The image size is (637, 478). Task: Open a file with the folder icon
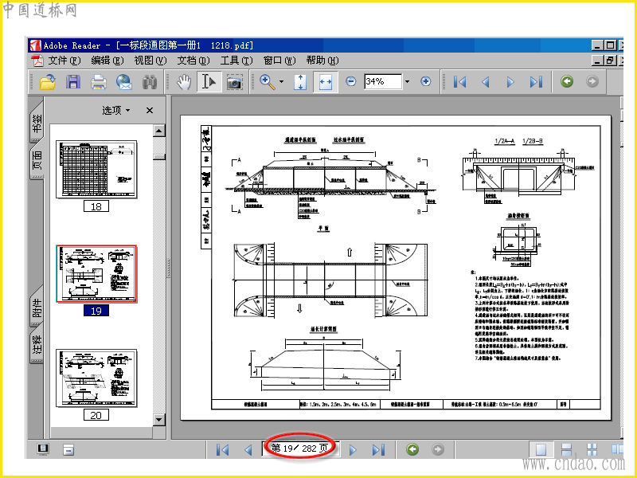click(x=48, y=82)
